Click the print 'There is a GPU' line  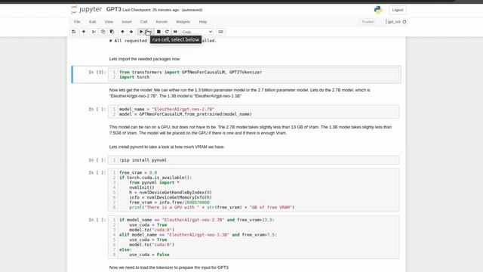coord(211,207)
